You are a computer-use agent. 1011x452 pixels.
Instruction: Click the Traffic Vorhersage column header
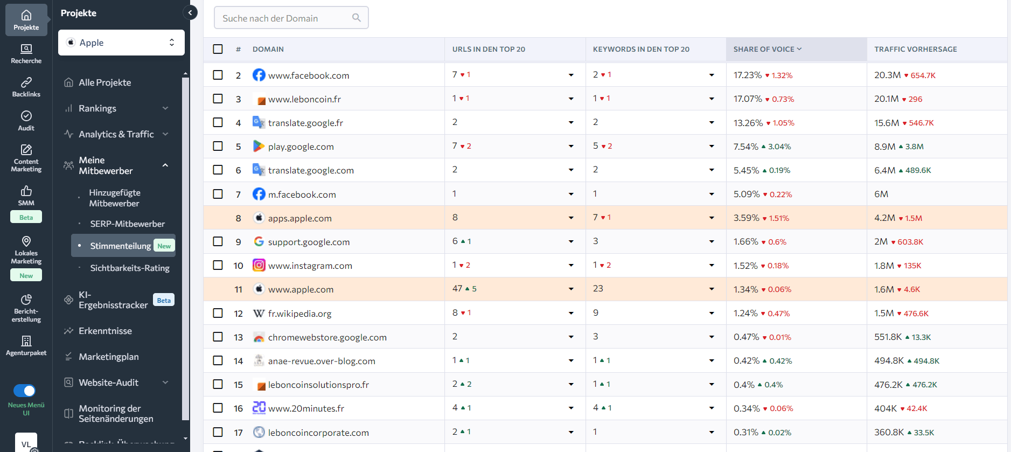click(x=915, y=49)
